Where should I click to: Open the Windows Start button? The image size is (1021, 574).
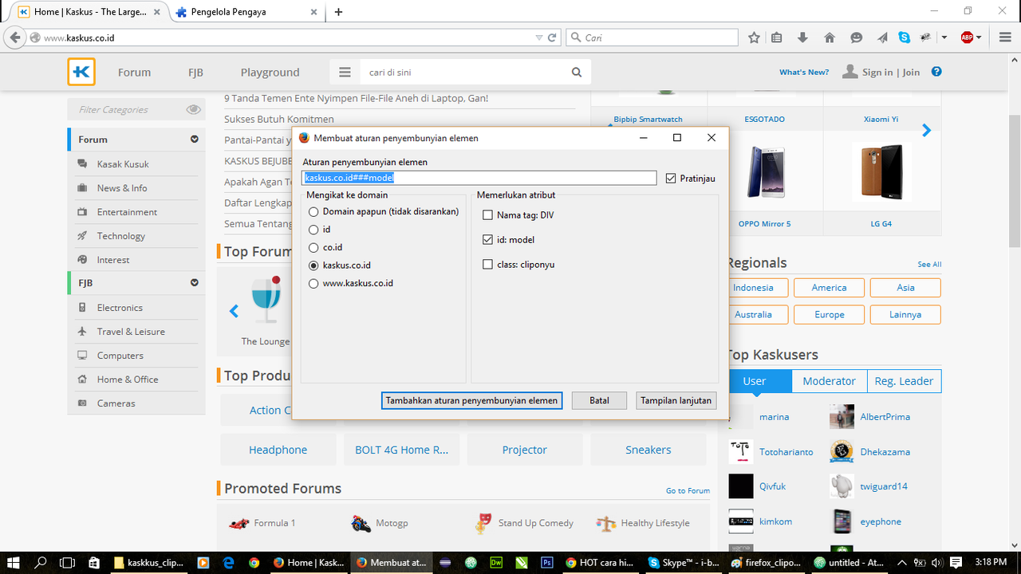click(x=14, y=562)
